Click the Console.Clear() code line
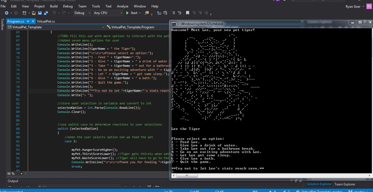The image size is (373, 192). coord(72,112)
